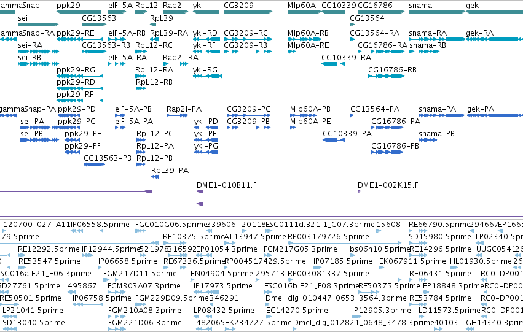Click the Rap2l-RA transcript label

[181, 58]
